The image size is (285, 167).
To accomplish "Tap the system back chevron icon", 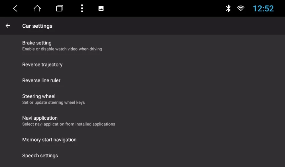I will pos(15,8).
